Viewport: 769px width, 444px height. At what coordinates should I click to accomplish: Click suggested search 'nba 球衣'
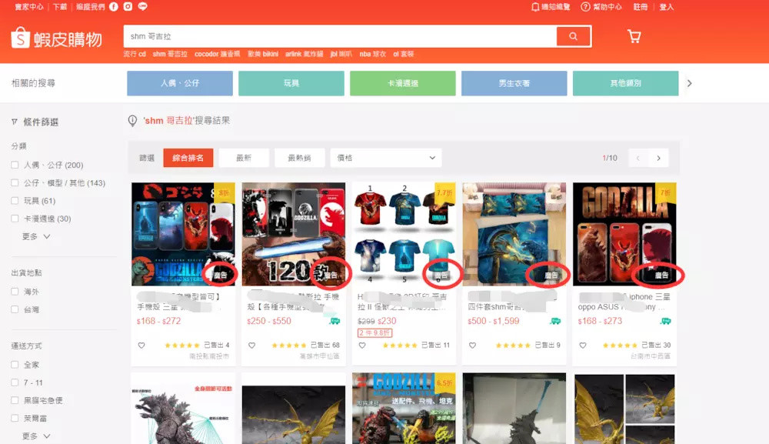pyautogui.click(x=373, y=54)
